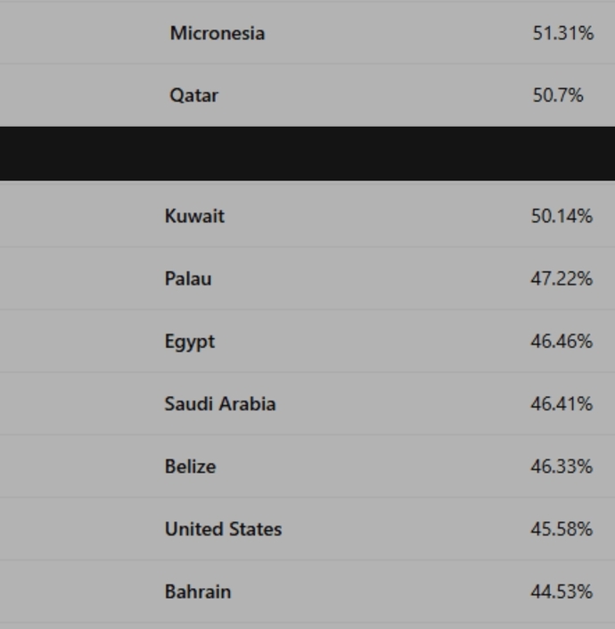Select the 50.14% Kuwait percentage
Image resolution: width=615 pixels, height=629 pixels.
point(562,216)
